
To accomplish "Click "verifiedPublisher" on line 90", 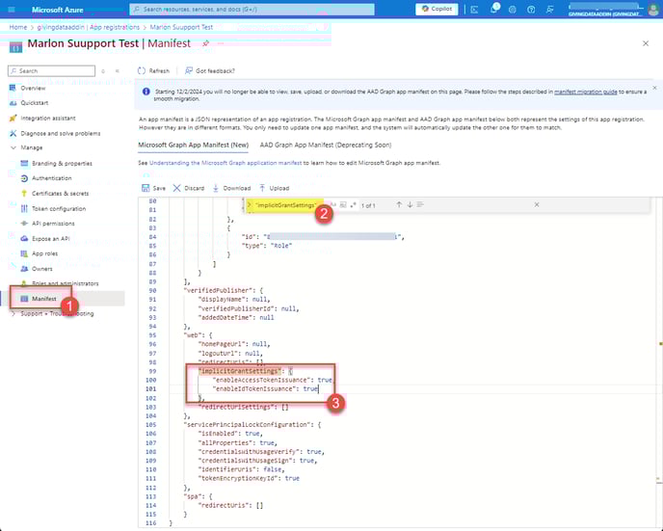I will (218, 290).
